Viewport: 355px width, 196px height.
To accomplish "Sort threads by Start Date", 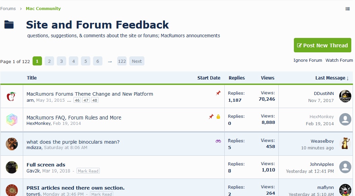I will [209, 78].
